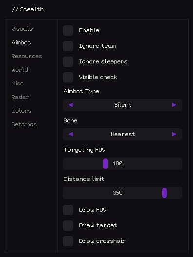Go to the World tab
Image resolution: width=193 pixels, height=257 pixels.
[x=19, y=70]
